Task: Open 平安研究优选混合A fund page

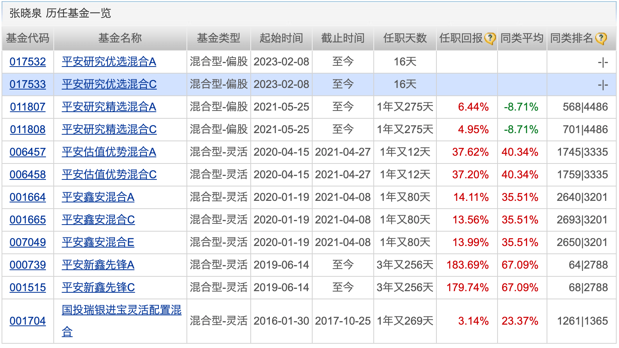Action: pyautogui.click(x=109, y=62)
